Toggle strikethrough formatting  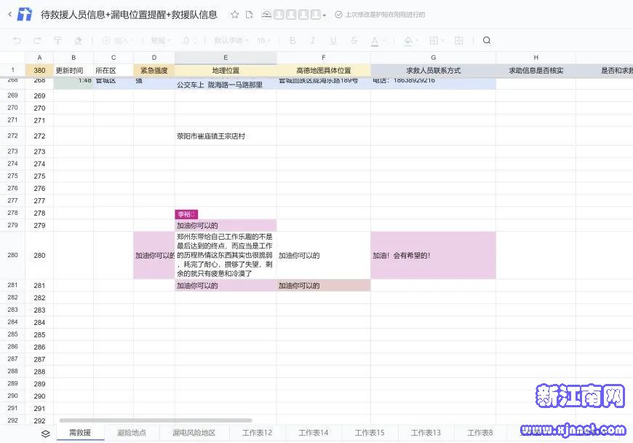[354, 40]
